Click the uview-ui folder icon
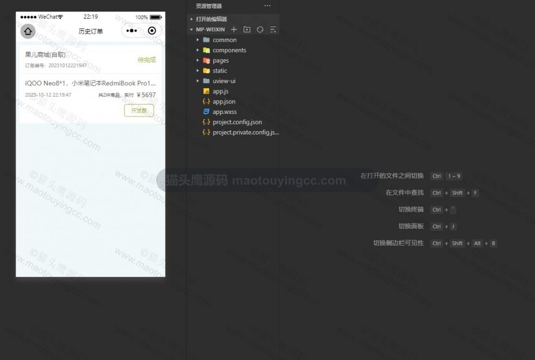535x360 pixels. pos(206,81)
